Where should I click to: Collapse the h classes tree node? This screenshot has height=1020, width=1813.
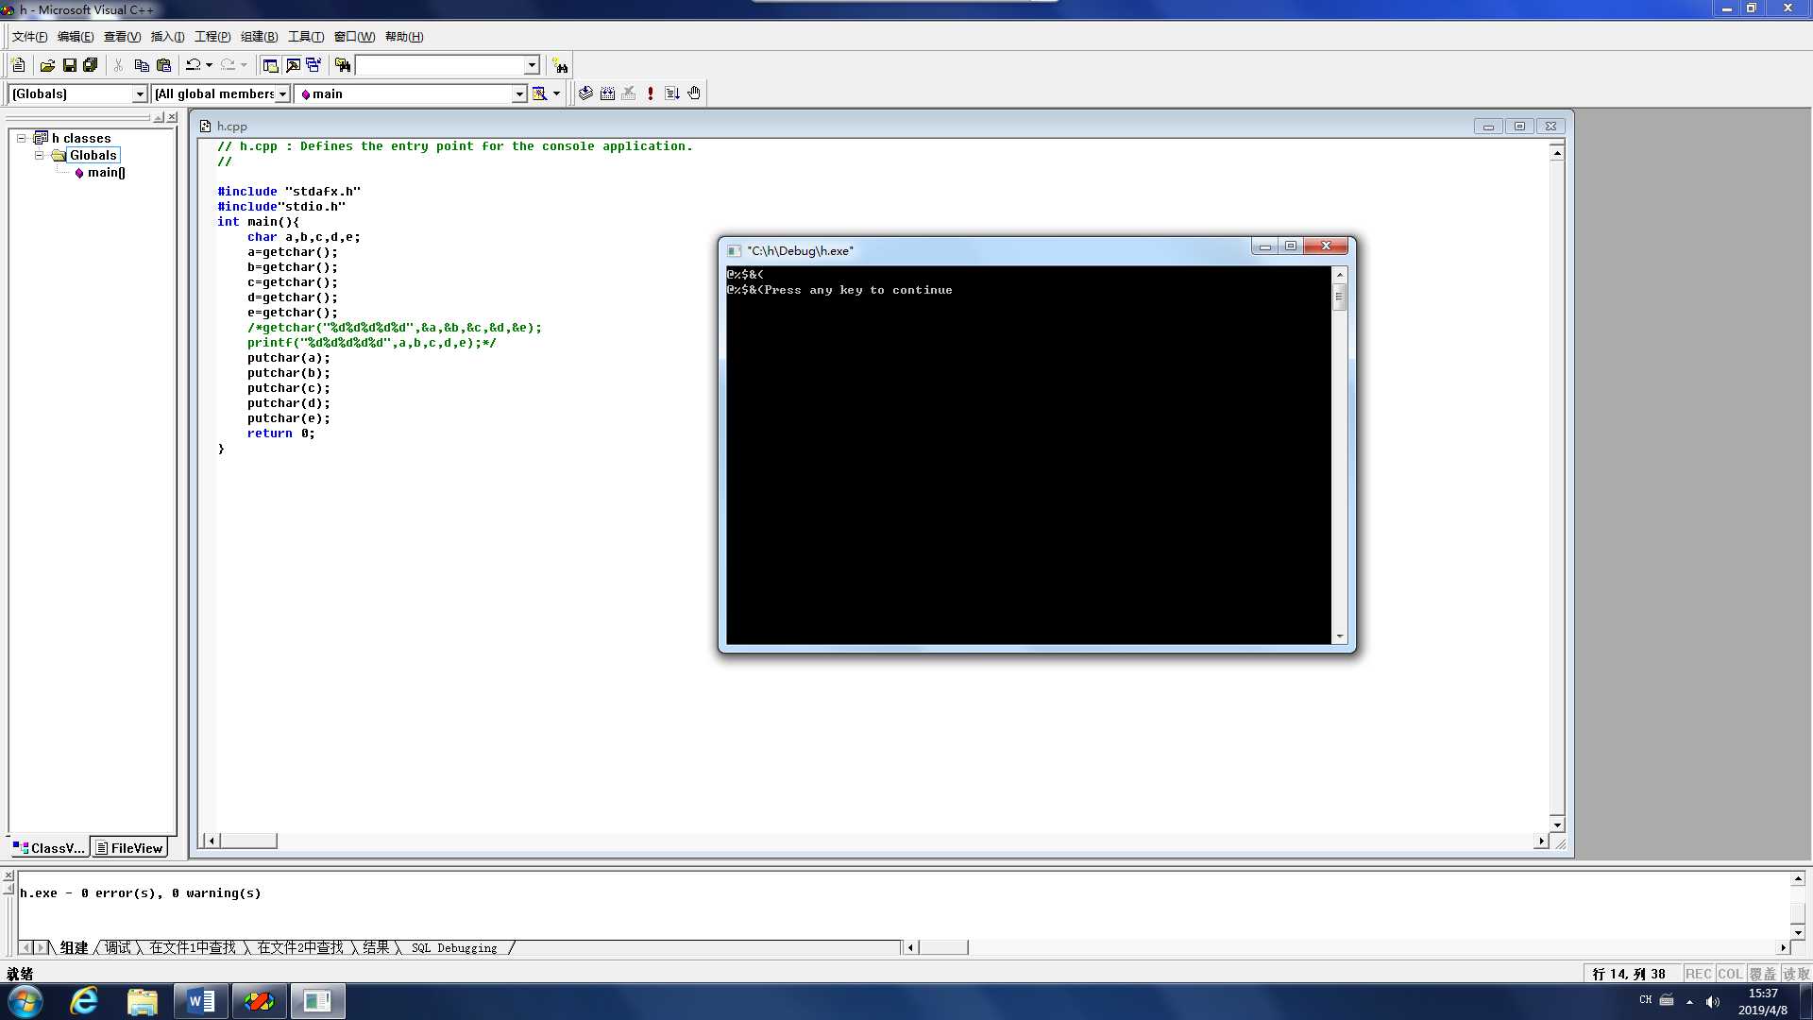click(x=21, y=138)
